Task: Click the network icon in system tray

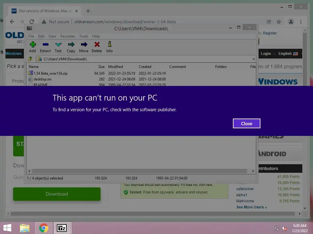Action: 277,228
